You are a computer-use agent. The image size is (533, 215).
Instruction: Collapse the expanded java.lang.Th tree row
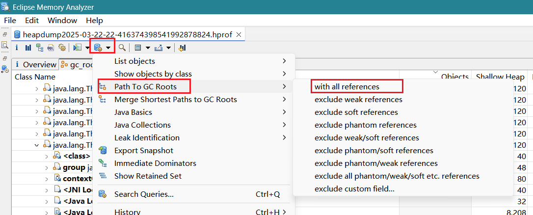(x=37, y=145)
